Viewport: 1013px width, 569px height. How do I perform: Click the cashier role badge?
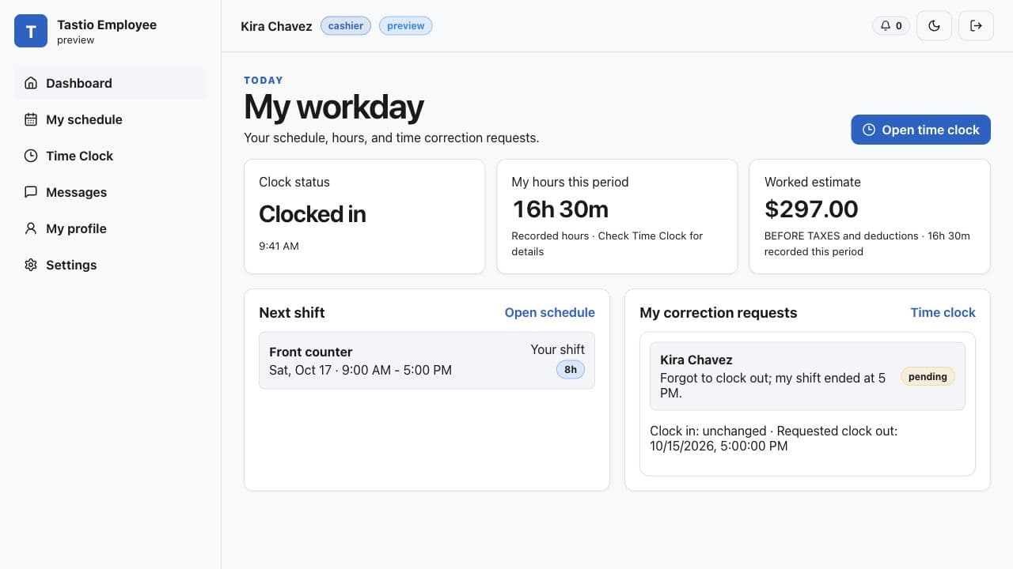(x=346, y=26)
